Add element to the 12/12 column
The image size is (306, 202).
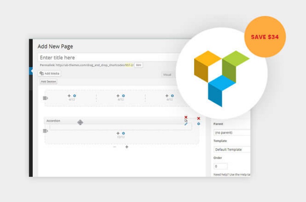click(x=118, y=133)
